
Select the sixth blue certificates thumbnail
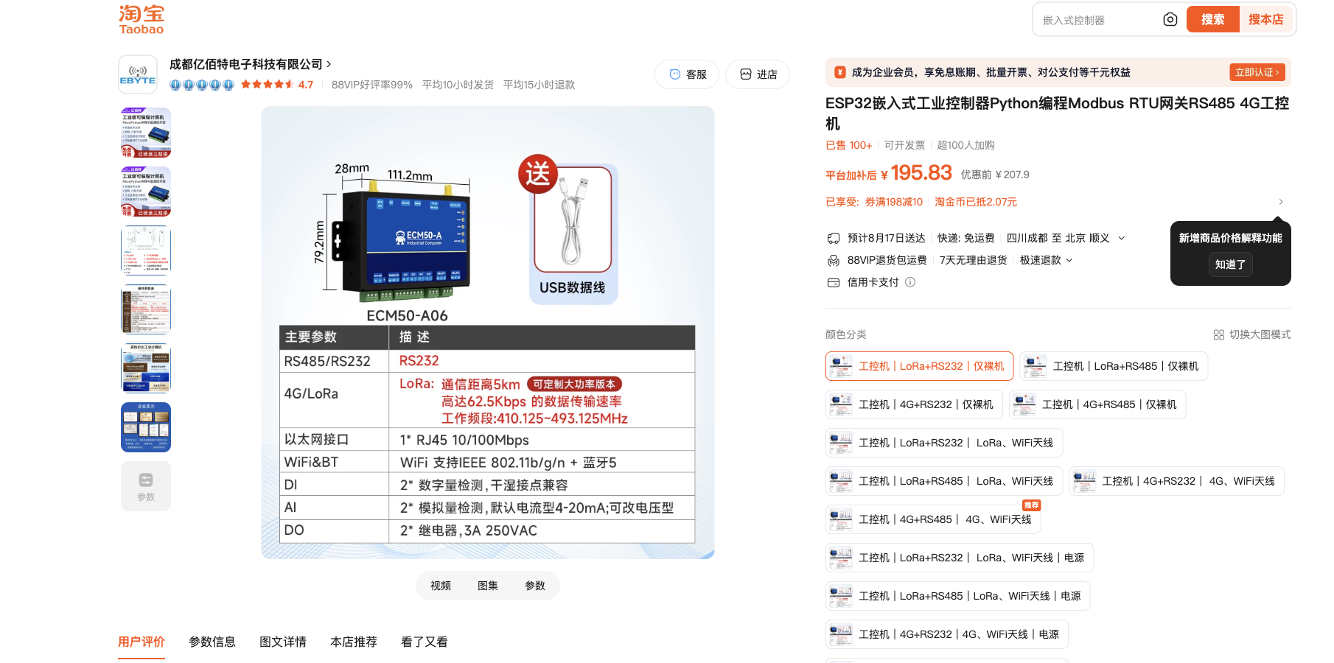click(146, 427)
